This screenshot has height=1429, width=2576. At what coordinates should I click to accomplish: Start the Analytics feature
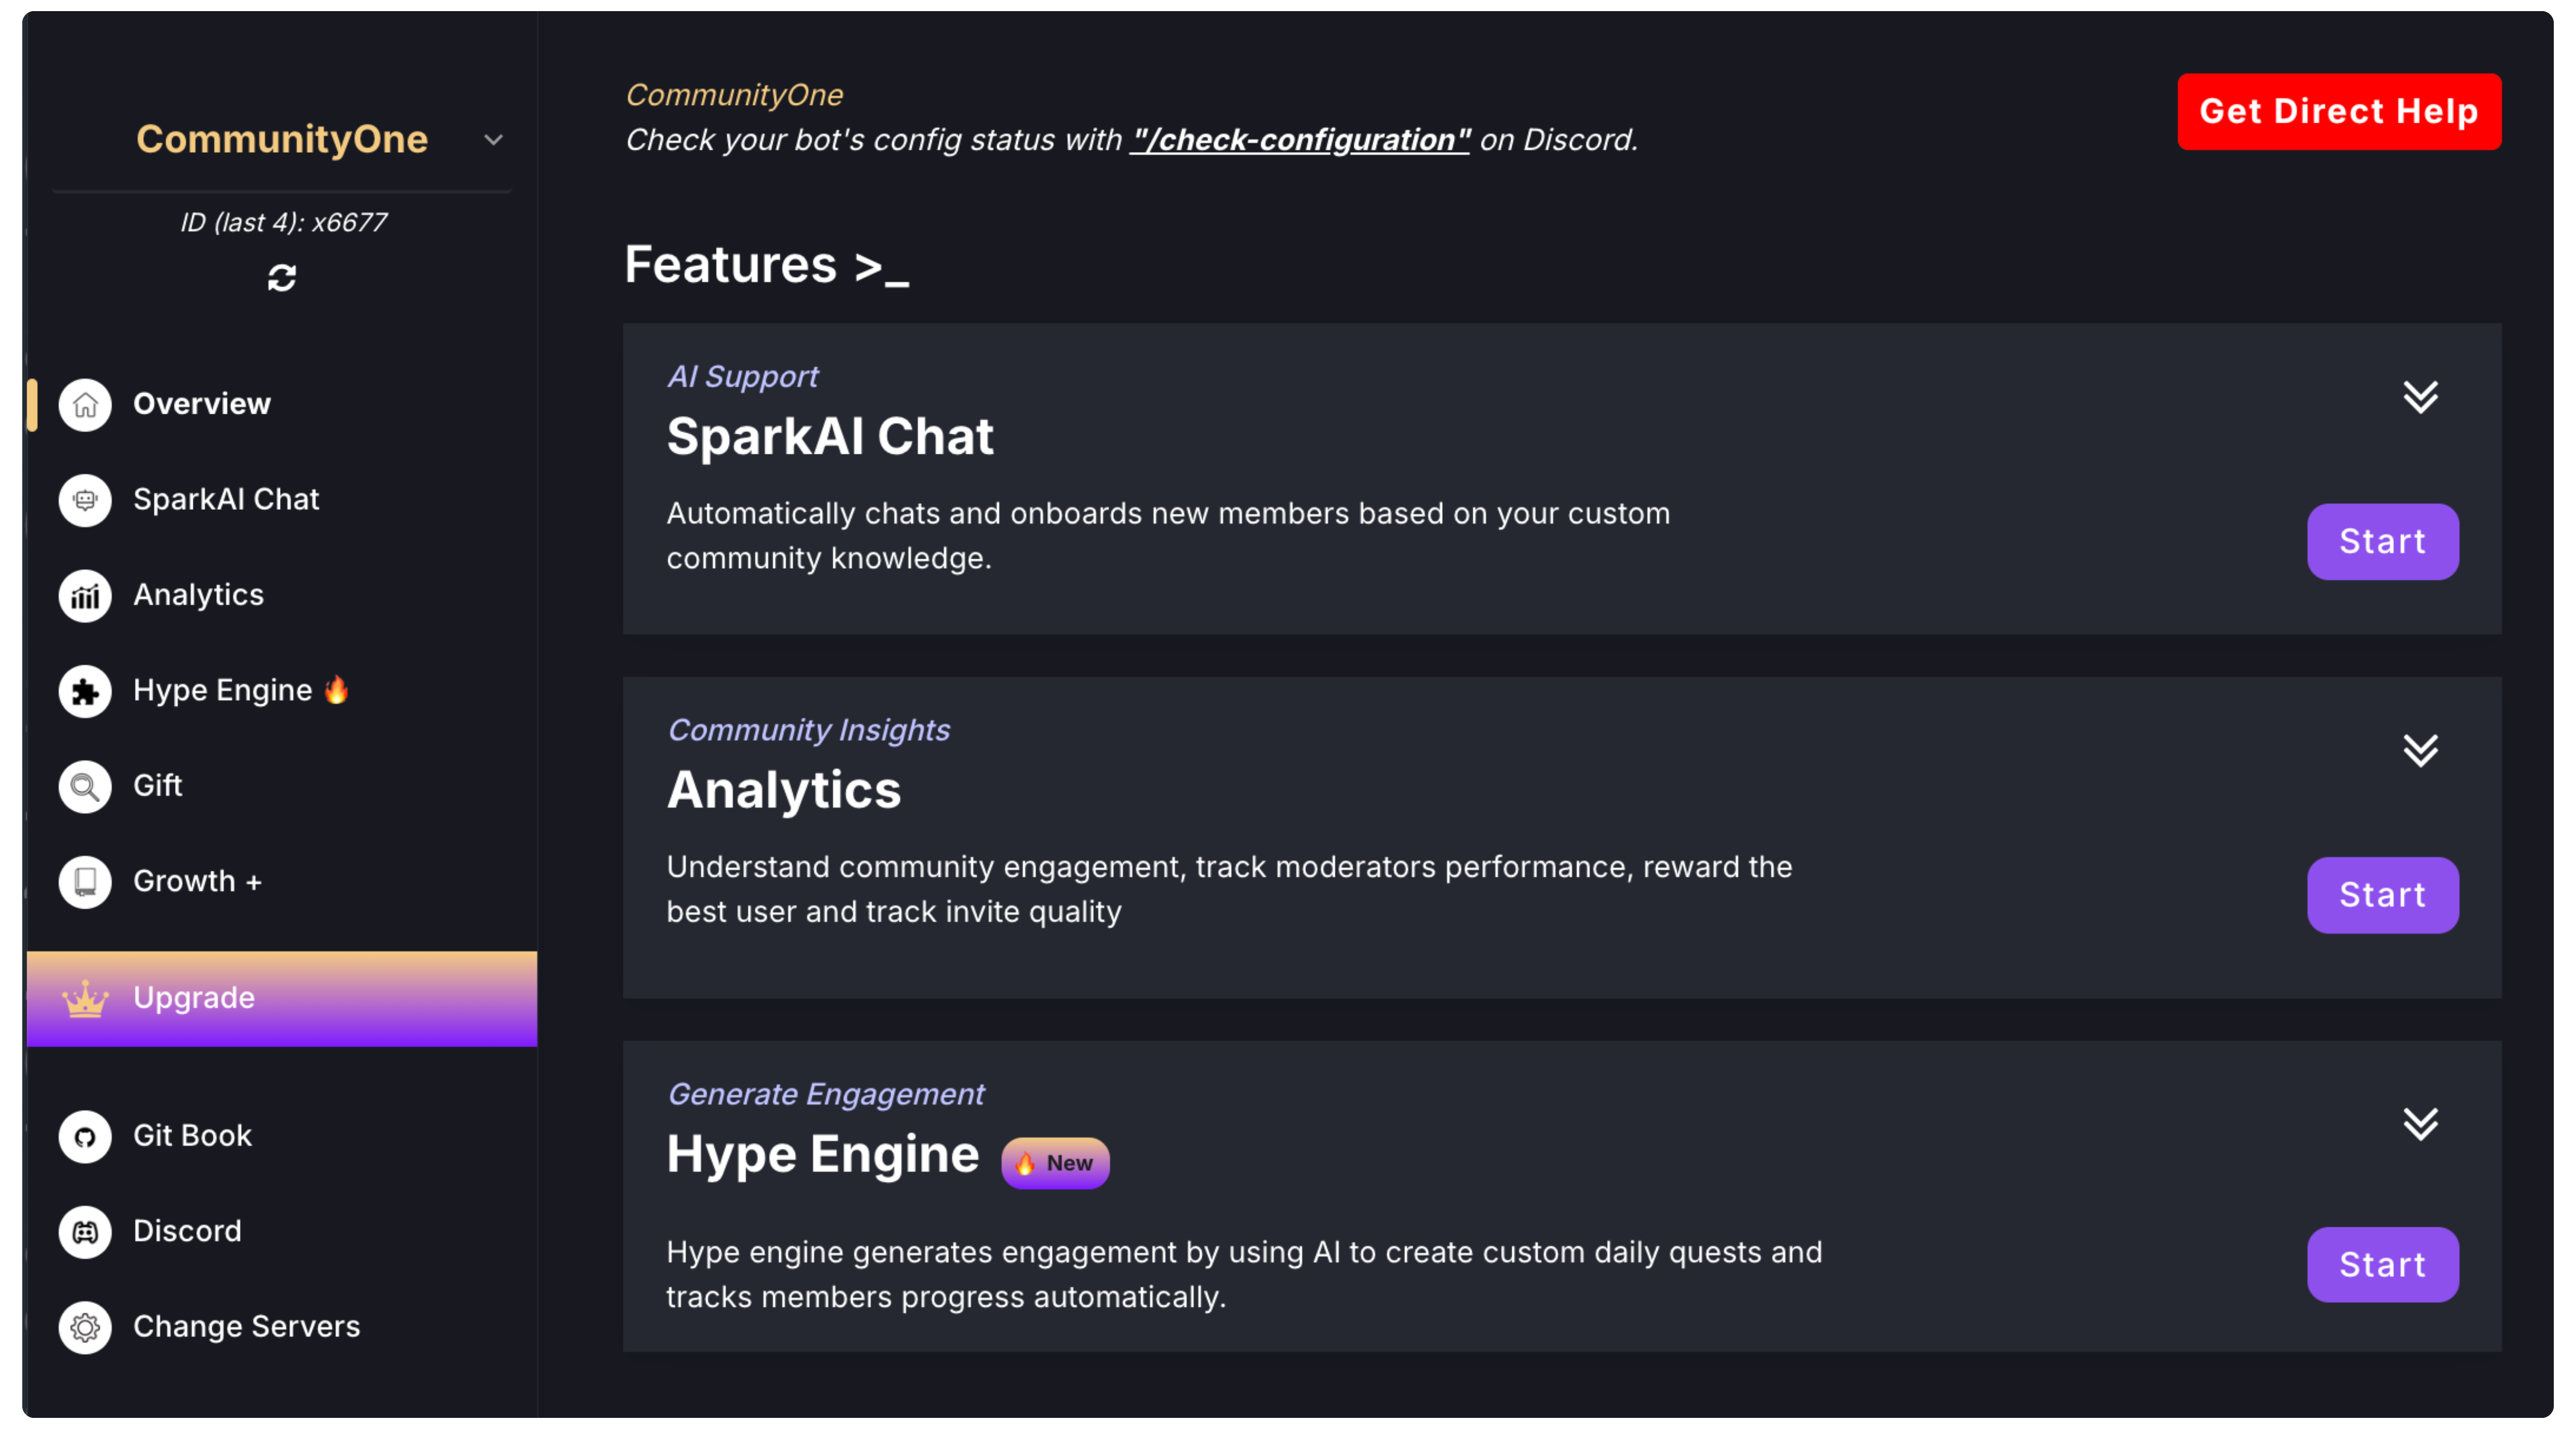[x=2382, y=895]
